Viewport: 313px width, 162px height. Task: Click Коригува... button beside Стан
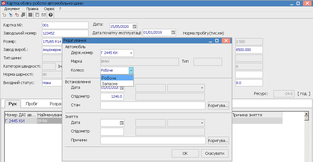(218, 105)
